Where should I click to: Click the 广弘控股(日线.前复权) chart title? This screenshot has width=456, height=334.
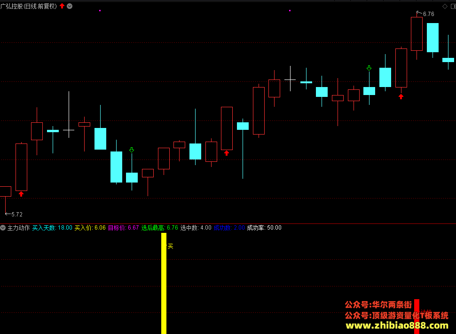pyautogui.click(x=29, y=6)
